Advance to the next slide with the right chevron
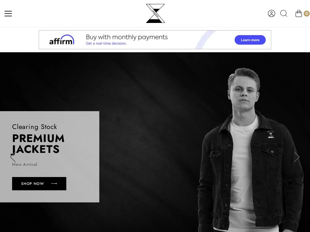The width and height of the screenshot is (310, 232). pos(297,157)
